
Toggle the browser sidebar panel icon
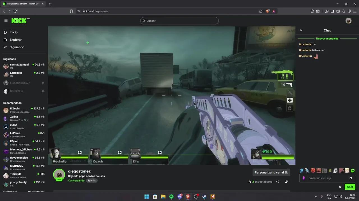[x=332, y=11]
